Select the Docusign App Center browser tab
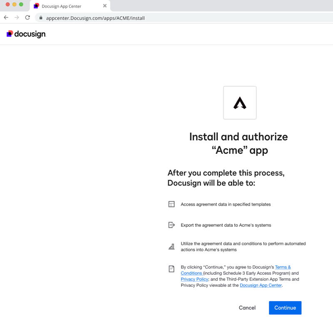This screenshot has height=329, width=333. tap(67, 6)
